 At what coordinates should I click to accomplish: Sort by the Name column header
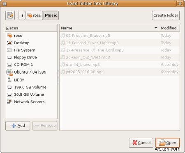tap(109, 28)
